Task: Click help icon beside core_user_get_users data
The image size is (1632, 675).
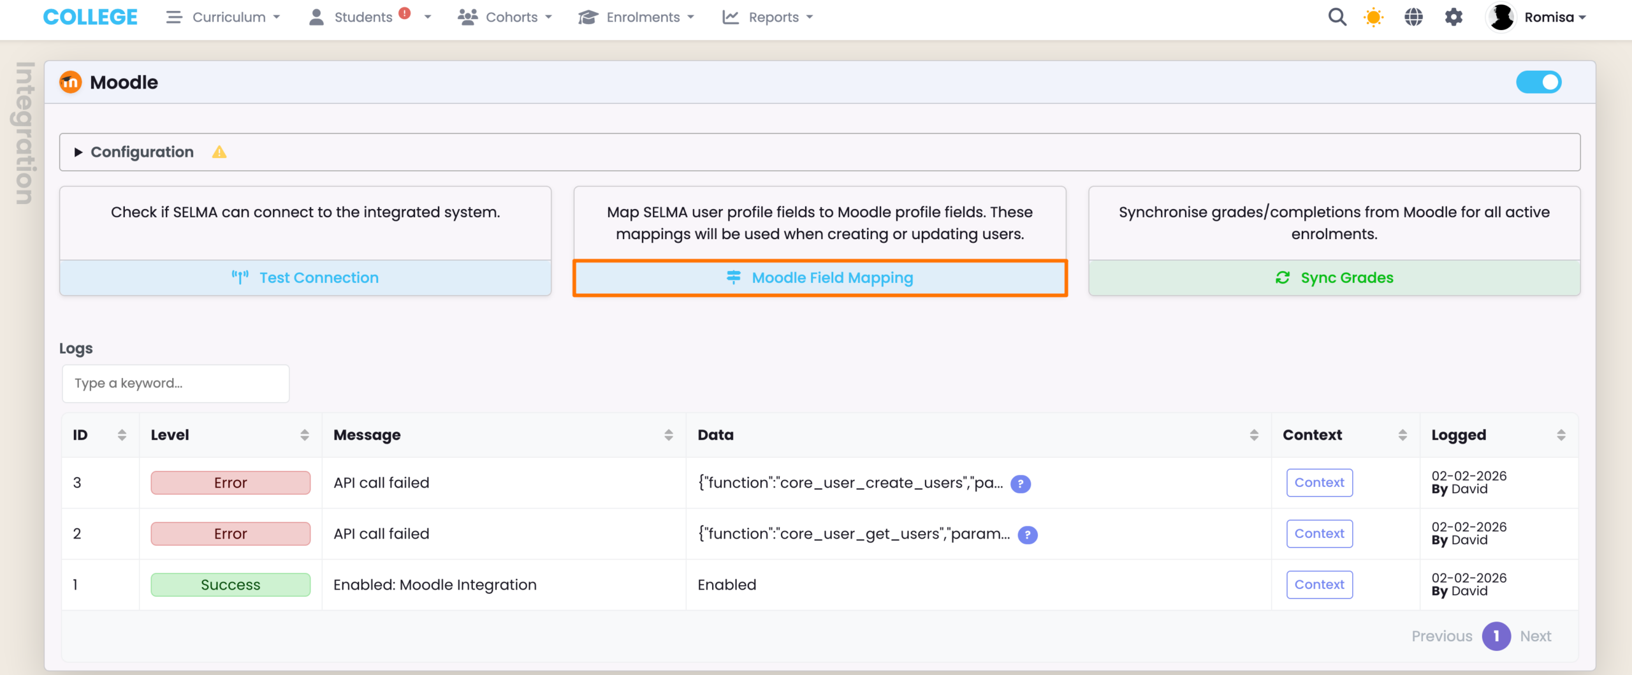Action: pyautogui.click(x=1027, y=535)
